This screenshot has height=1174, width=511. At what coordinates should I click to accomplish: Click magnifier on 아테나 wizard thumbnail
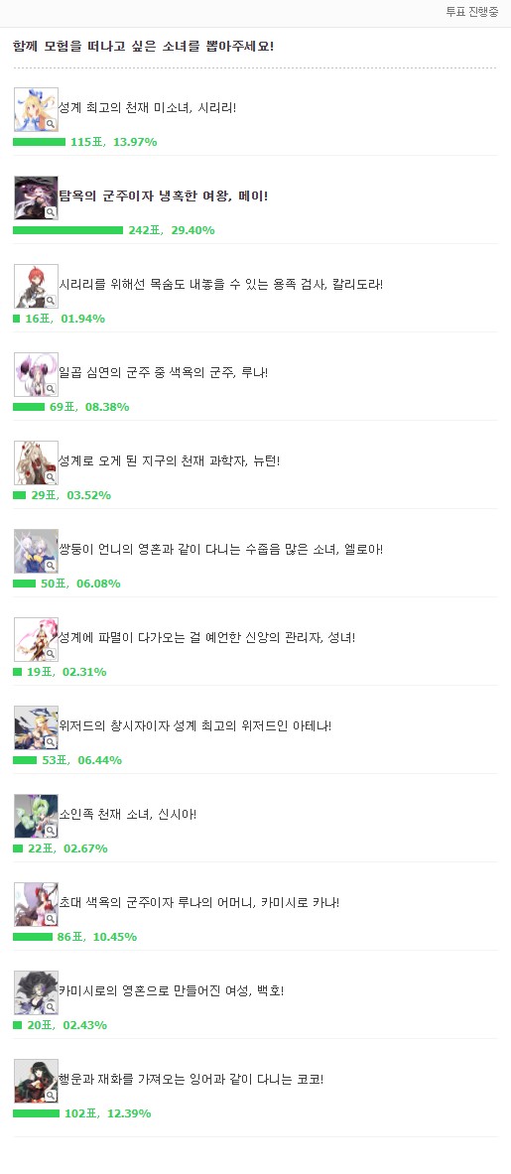[51, 742]
